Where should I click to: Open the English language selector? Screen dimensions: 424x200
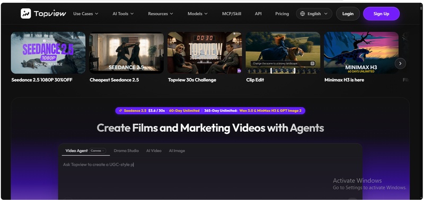[314, 14]
